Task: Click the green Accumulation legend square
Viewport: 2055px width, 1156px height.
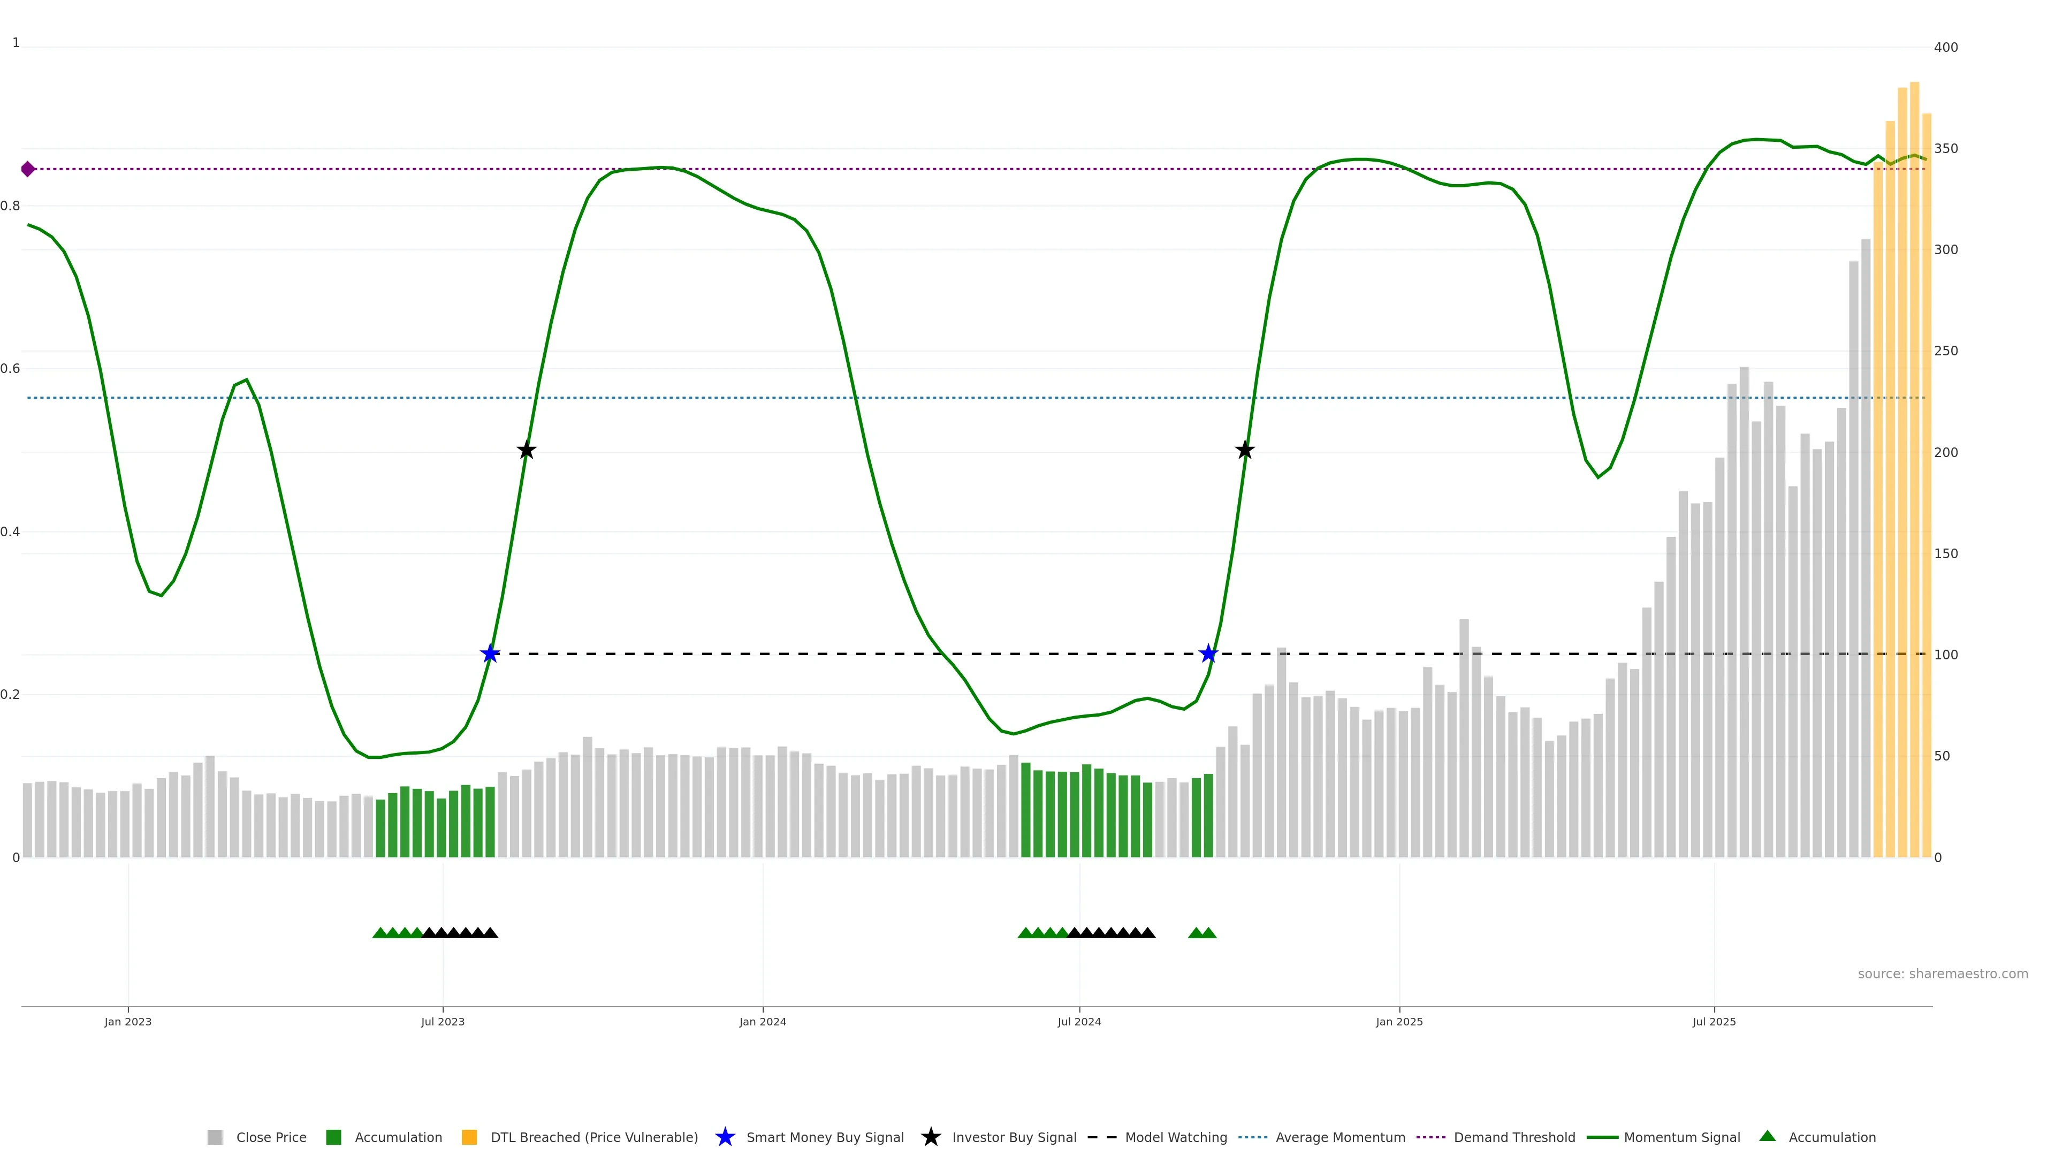Action: 333,1138
